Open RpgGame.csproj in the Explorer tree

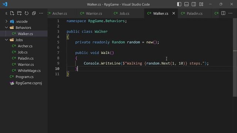pyautogui.click(x=24, y=83)
